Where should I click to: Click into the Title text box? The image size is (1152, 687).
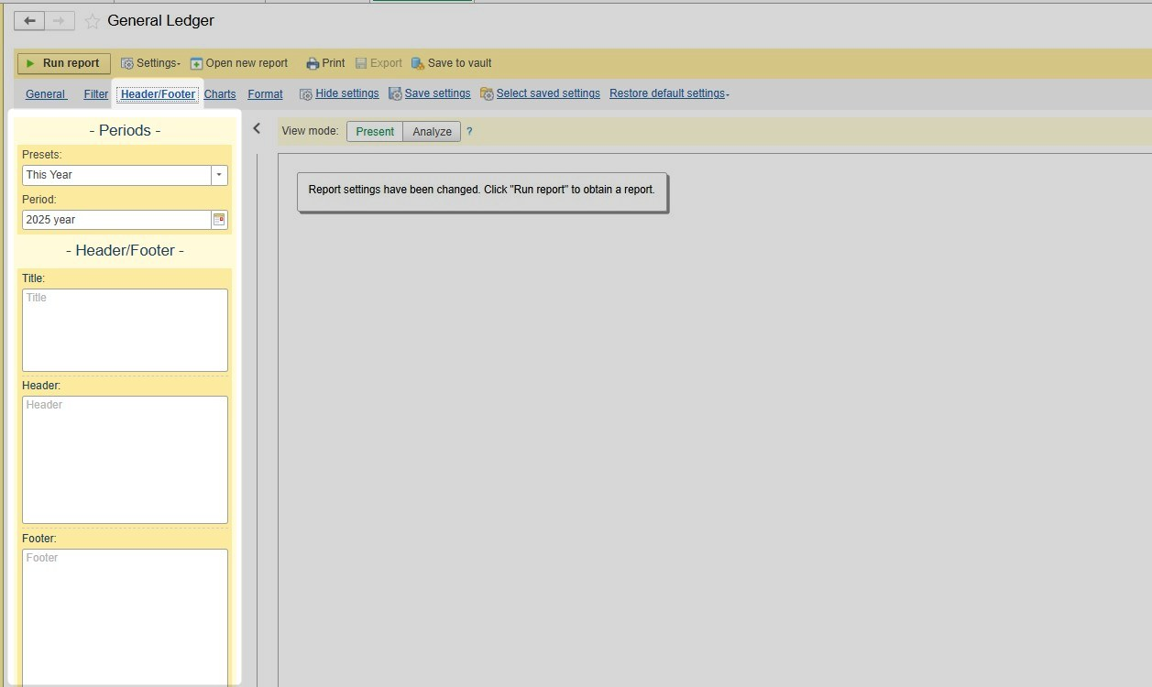[125, 330]
